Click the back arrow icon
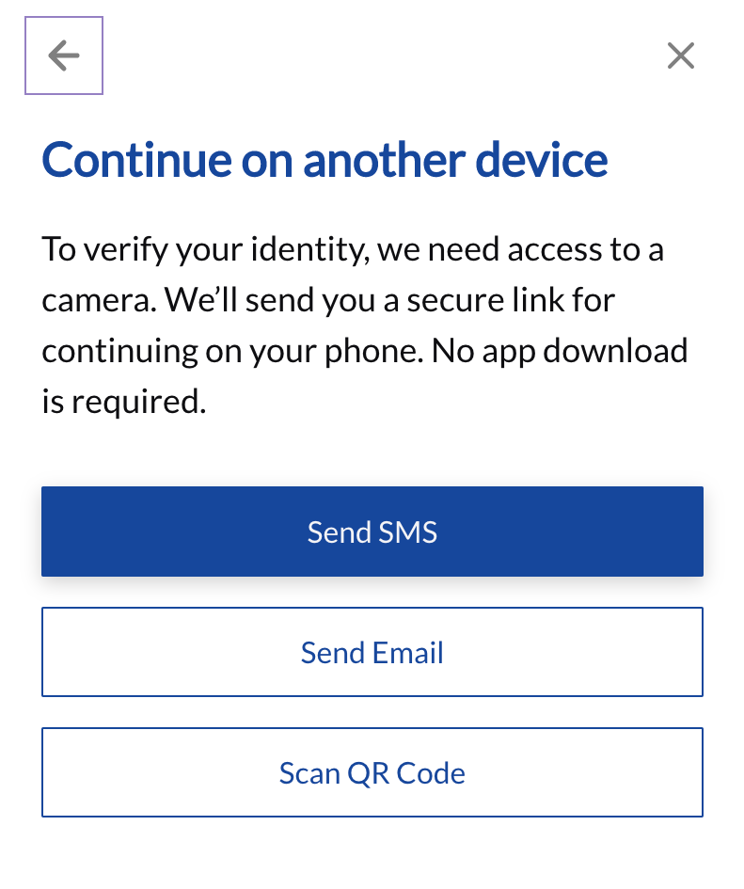The height and width of the screenshot is (889, 744). point(64,56)
